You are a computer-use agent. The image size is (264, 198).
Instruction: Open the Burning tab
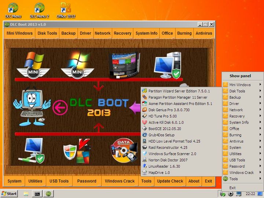[184, 33]
